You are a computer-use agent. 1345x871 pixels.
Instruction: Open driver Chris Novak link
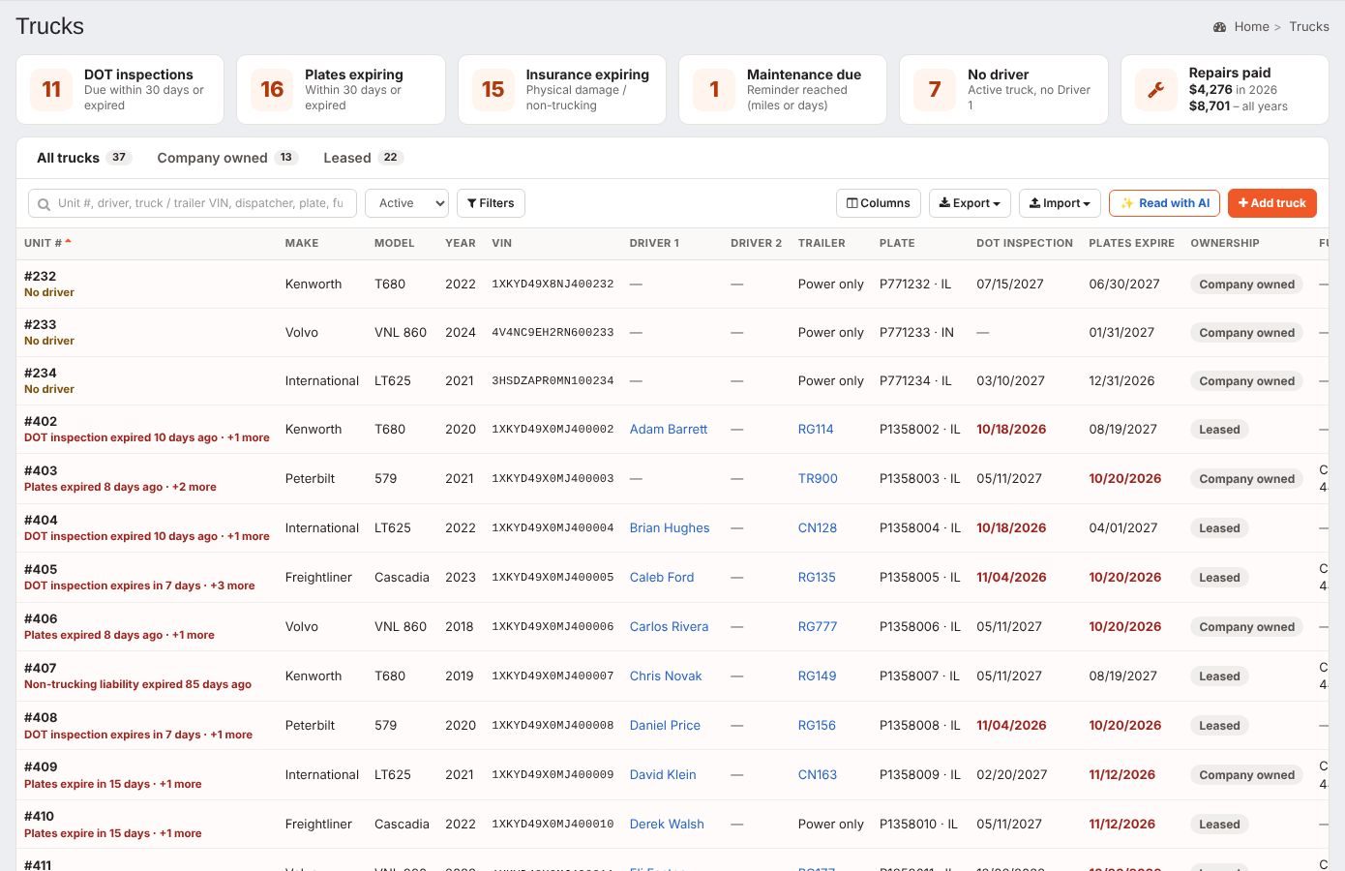click(666, 676)
